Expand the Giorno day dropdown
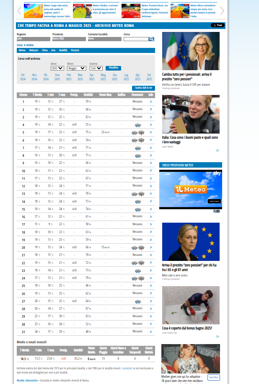 [x=96, y=68]
